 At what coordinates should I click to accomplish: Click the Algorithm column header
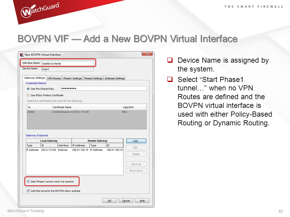pos(134,107)
